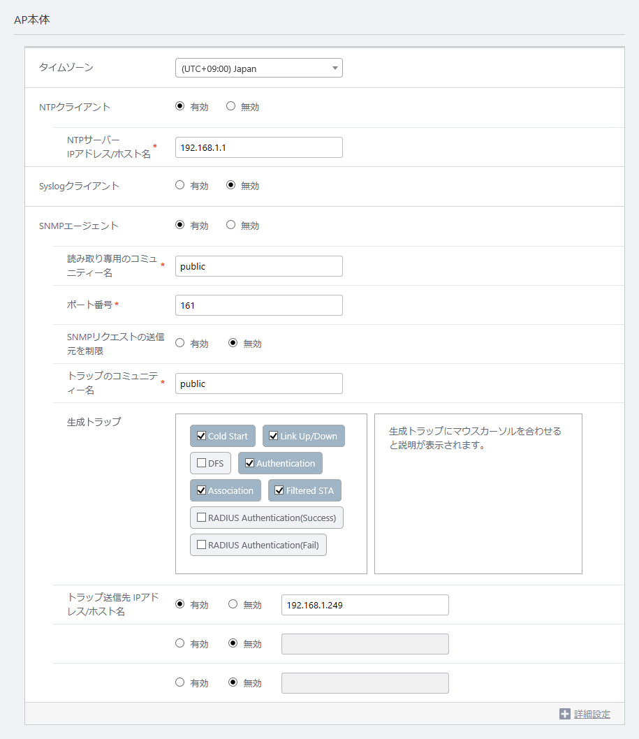This screenshot has height=739, width=639.
Task: Uncheck the Authentication trap
Action: point(250,463)
